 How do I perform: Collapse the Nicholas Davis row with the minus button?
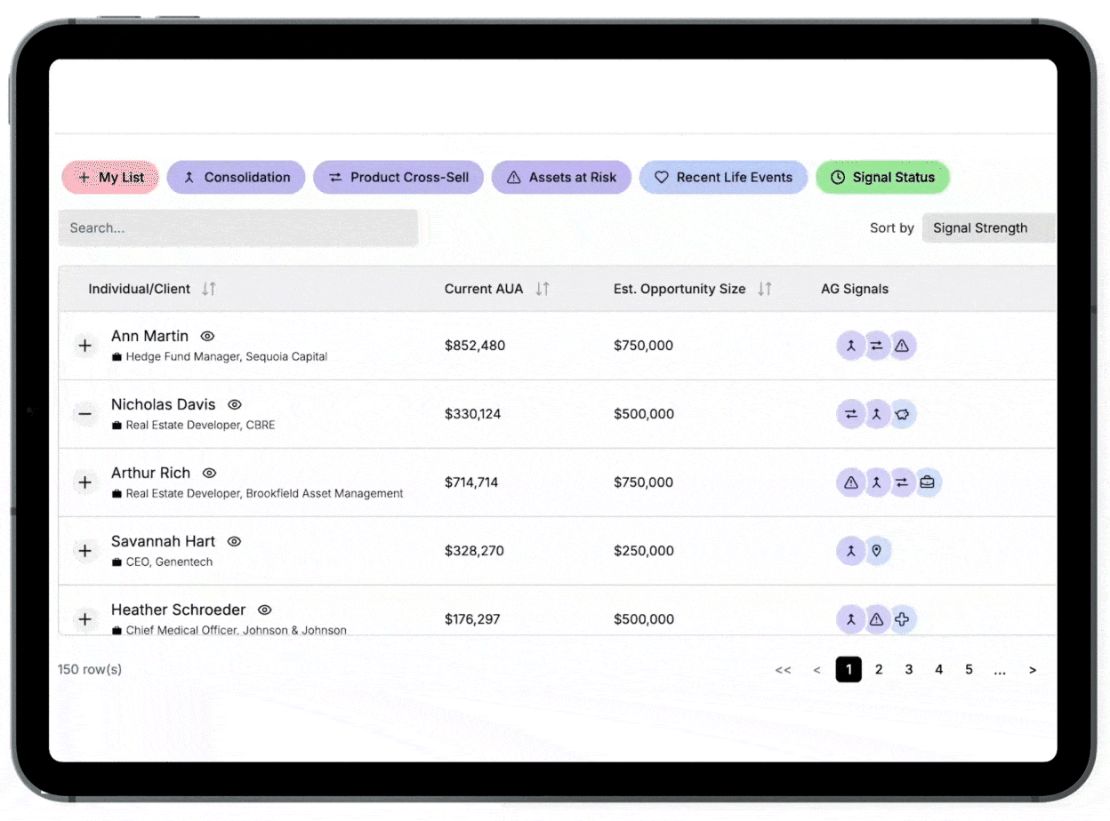pyautogui.click(x=85, y=414)
